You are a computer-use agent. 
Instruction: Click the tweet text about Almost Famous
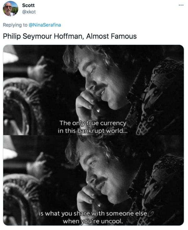[70, 36]
